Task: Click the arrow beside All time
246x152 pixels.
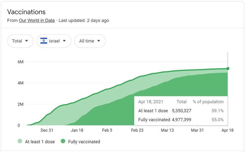Action: click(99, 41)
